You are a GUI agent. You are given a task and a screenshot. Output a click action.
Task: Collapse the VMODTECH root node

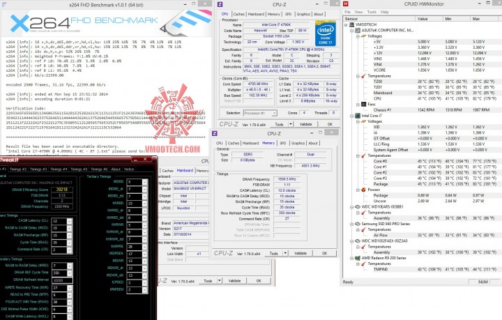[346, 24]
